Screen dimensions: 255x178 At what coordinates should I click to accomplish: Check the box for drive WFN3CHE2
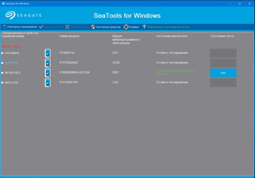pyautogui.click(x=2, y=73)
